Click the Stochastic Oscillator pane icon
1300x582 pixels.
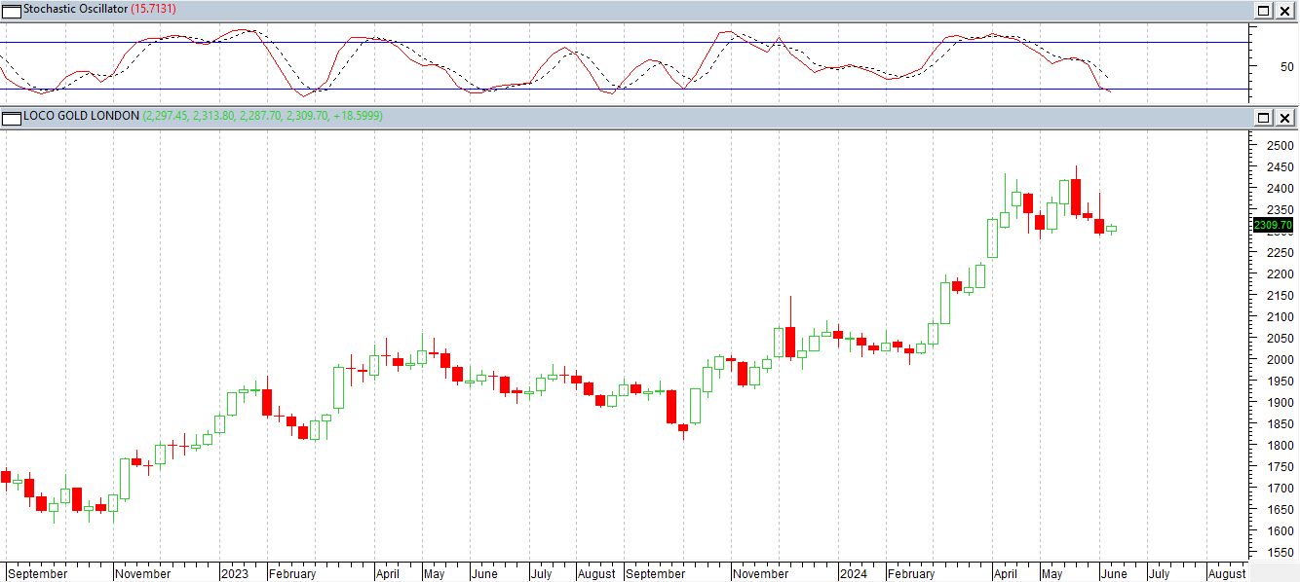(x=12, y=10)
